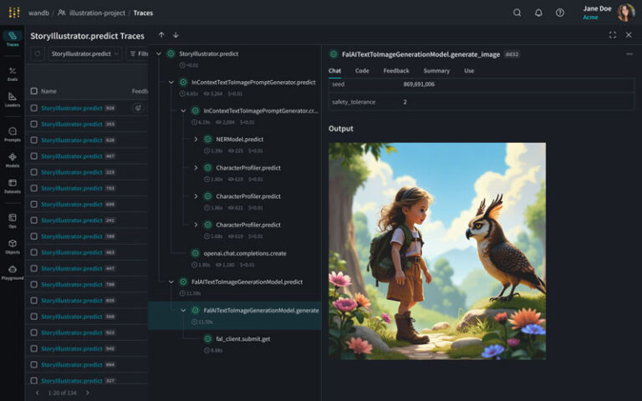
Task: Click the search magnifier icon in the header
Action: [x=517, y=13]
